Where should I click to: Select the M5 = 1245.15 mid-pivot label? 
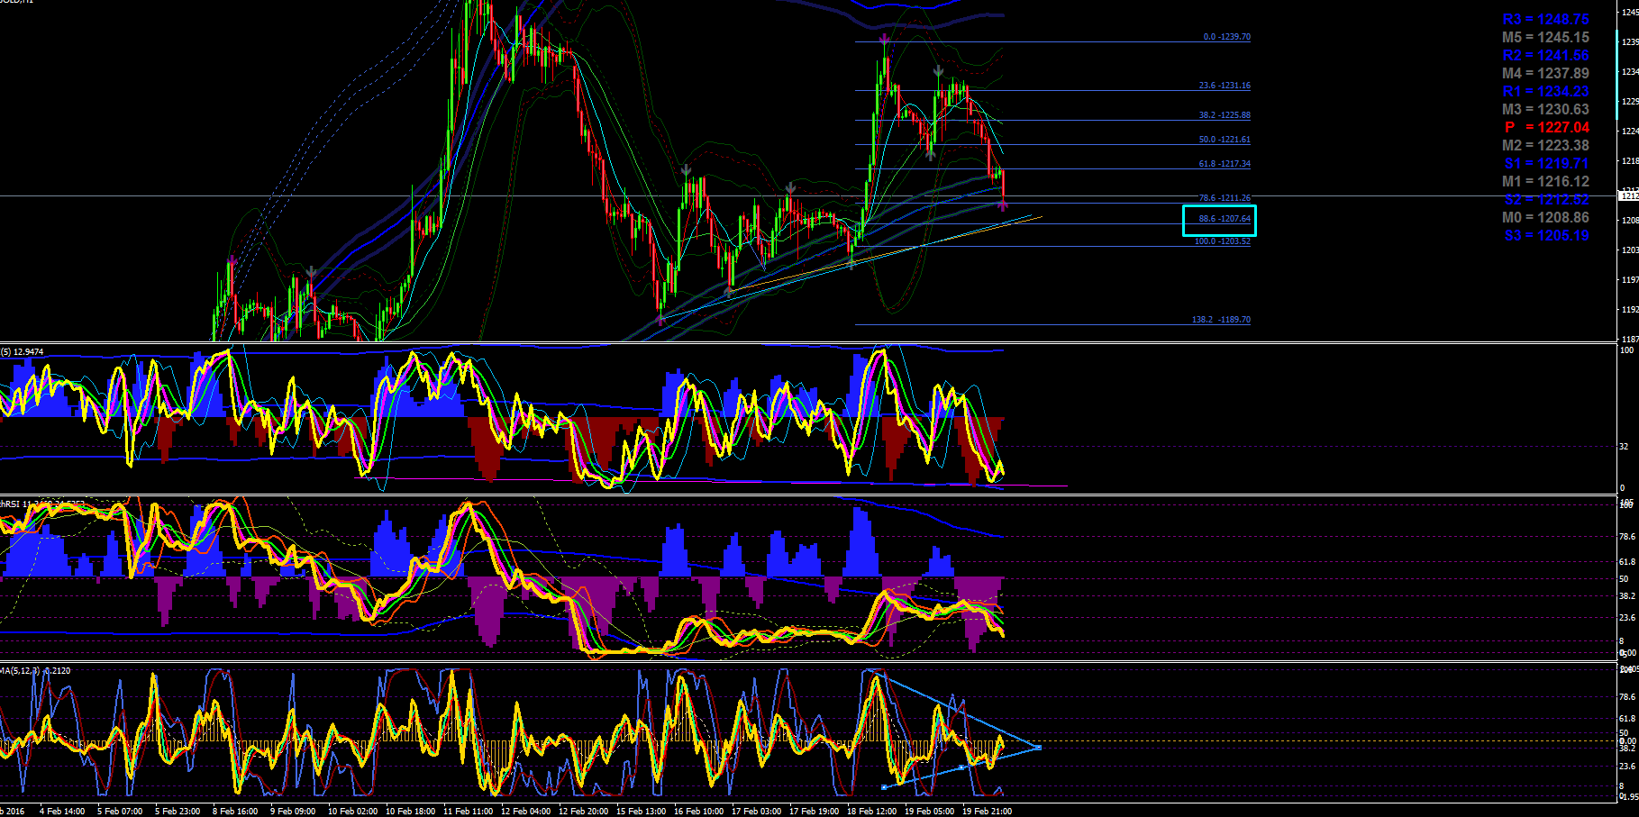[x=1545, y=38]
